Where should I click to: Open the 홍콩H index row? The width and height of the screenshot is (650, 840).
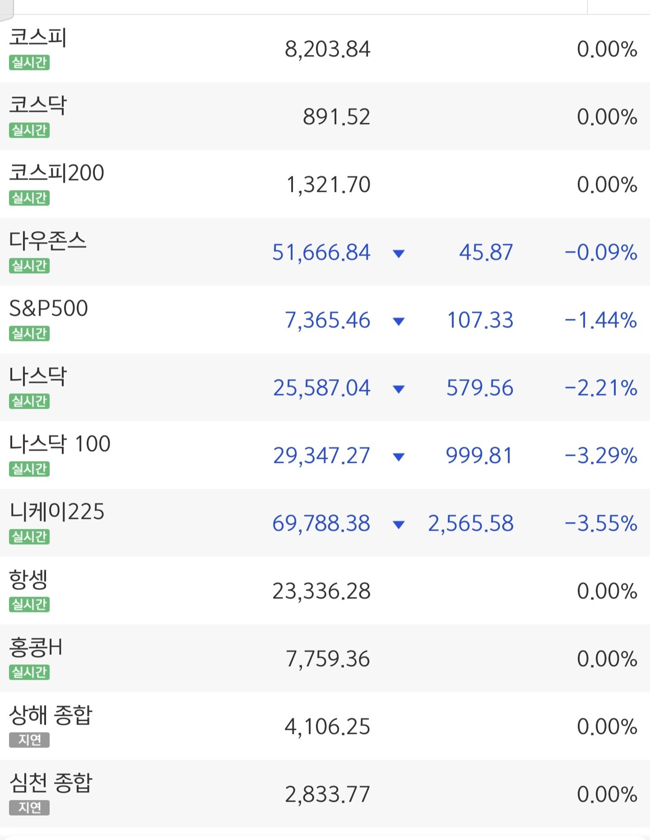(x=325, y=658)
